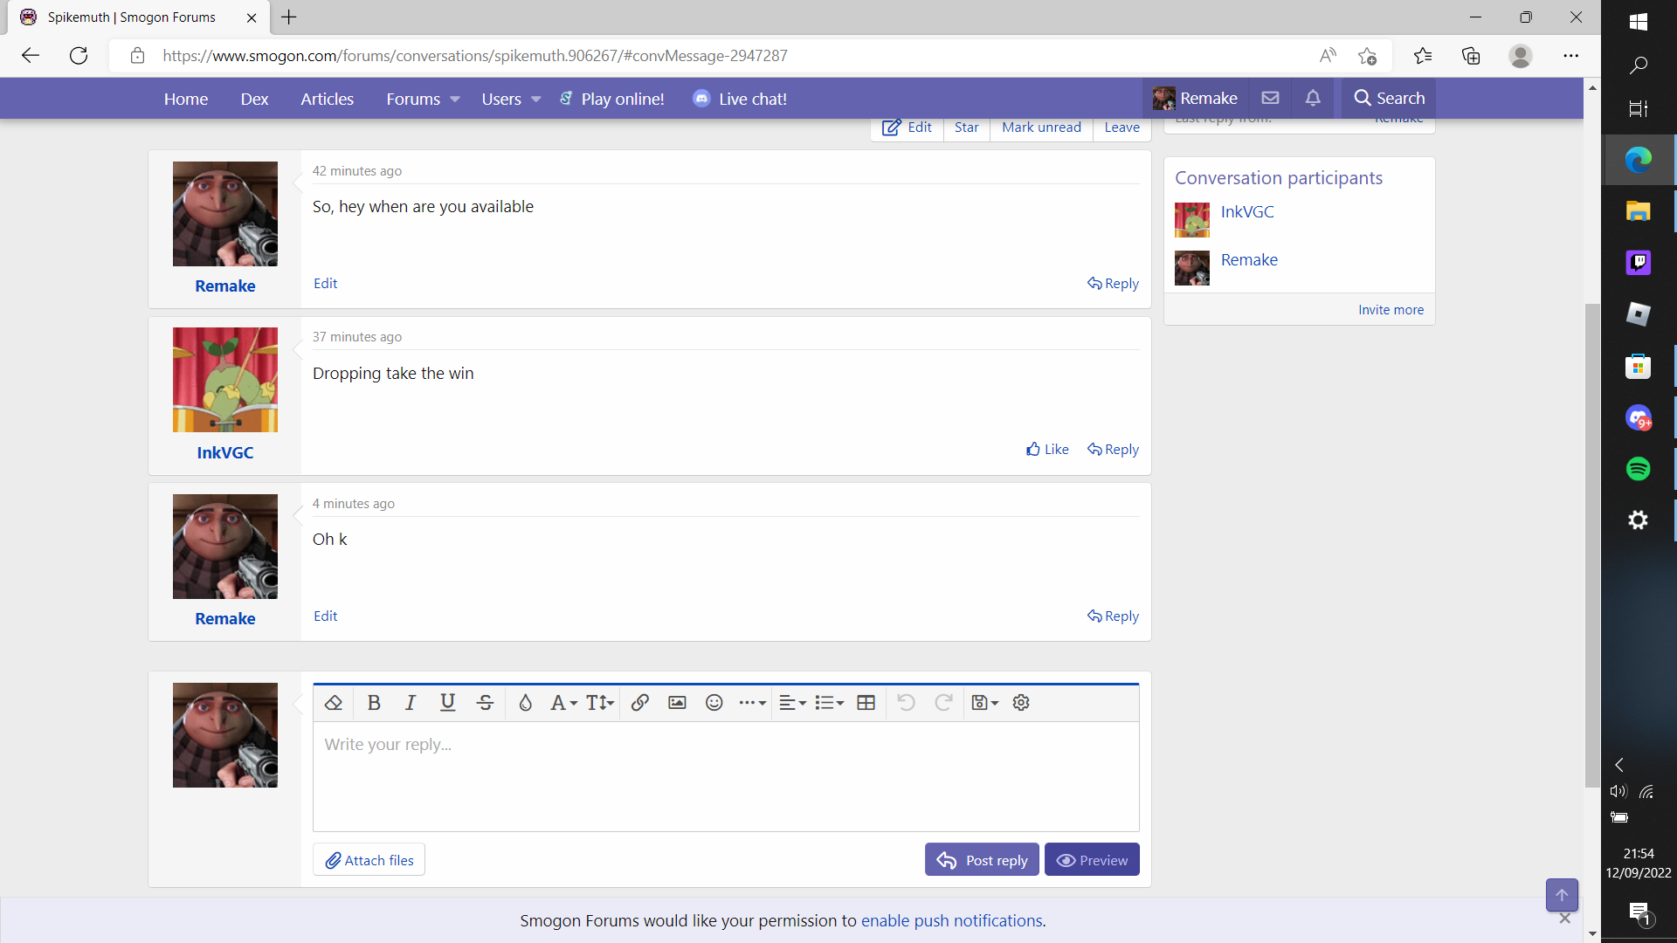The image size is (1677, 943).
Task: Dismiss the push notifications banner
Action: pos(1564,919)
